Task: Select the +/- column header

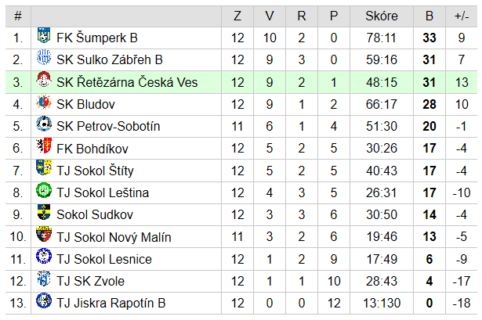Action: coord(462,16)
